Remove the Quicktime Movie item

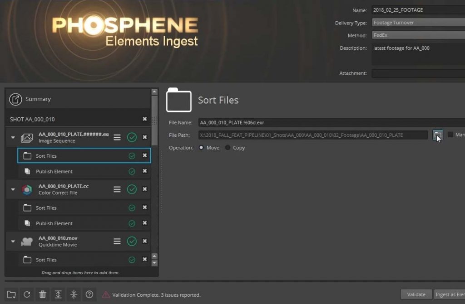(145, 241)
